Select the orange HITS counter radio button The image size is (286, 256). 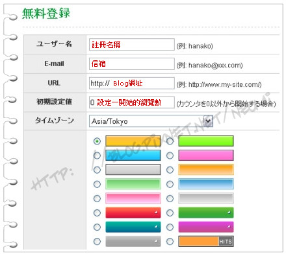(x=170, y=241)
